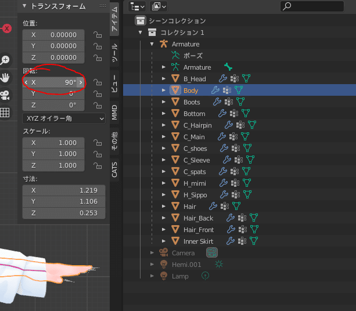Image resolution: width=356 pixels, height=311 pixels.
Task: Expand the Hair_Front object row
Action: pyautogui.click(x=163, y=229)
